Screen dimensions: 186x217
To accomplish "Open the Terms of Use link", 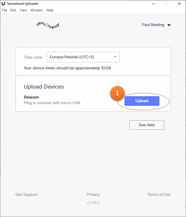I will click(159, 194).
